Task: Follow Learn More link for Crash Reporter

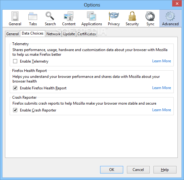Action: (x=162, y=110)
